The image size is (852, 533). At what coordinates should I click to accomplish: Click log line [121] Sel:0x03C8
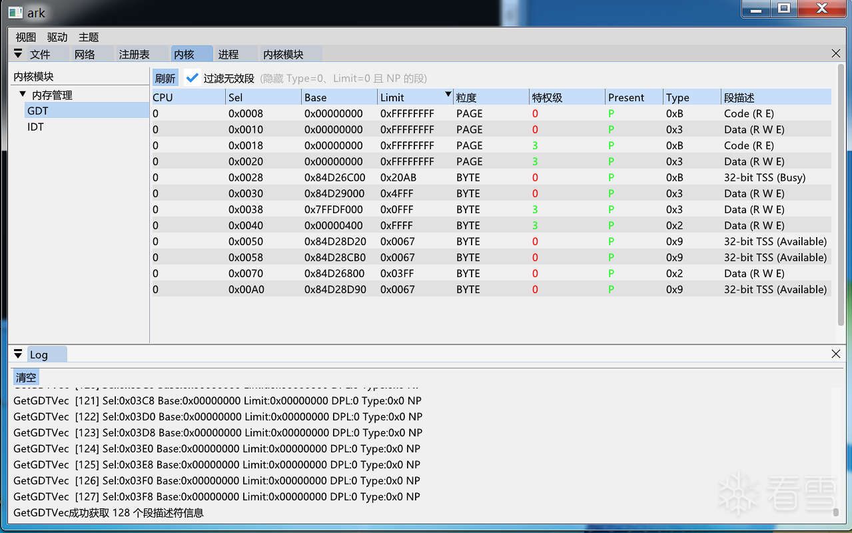pos(217,400)
